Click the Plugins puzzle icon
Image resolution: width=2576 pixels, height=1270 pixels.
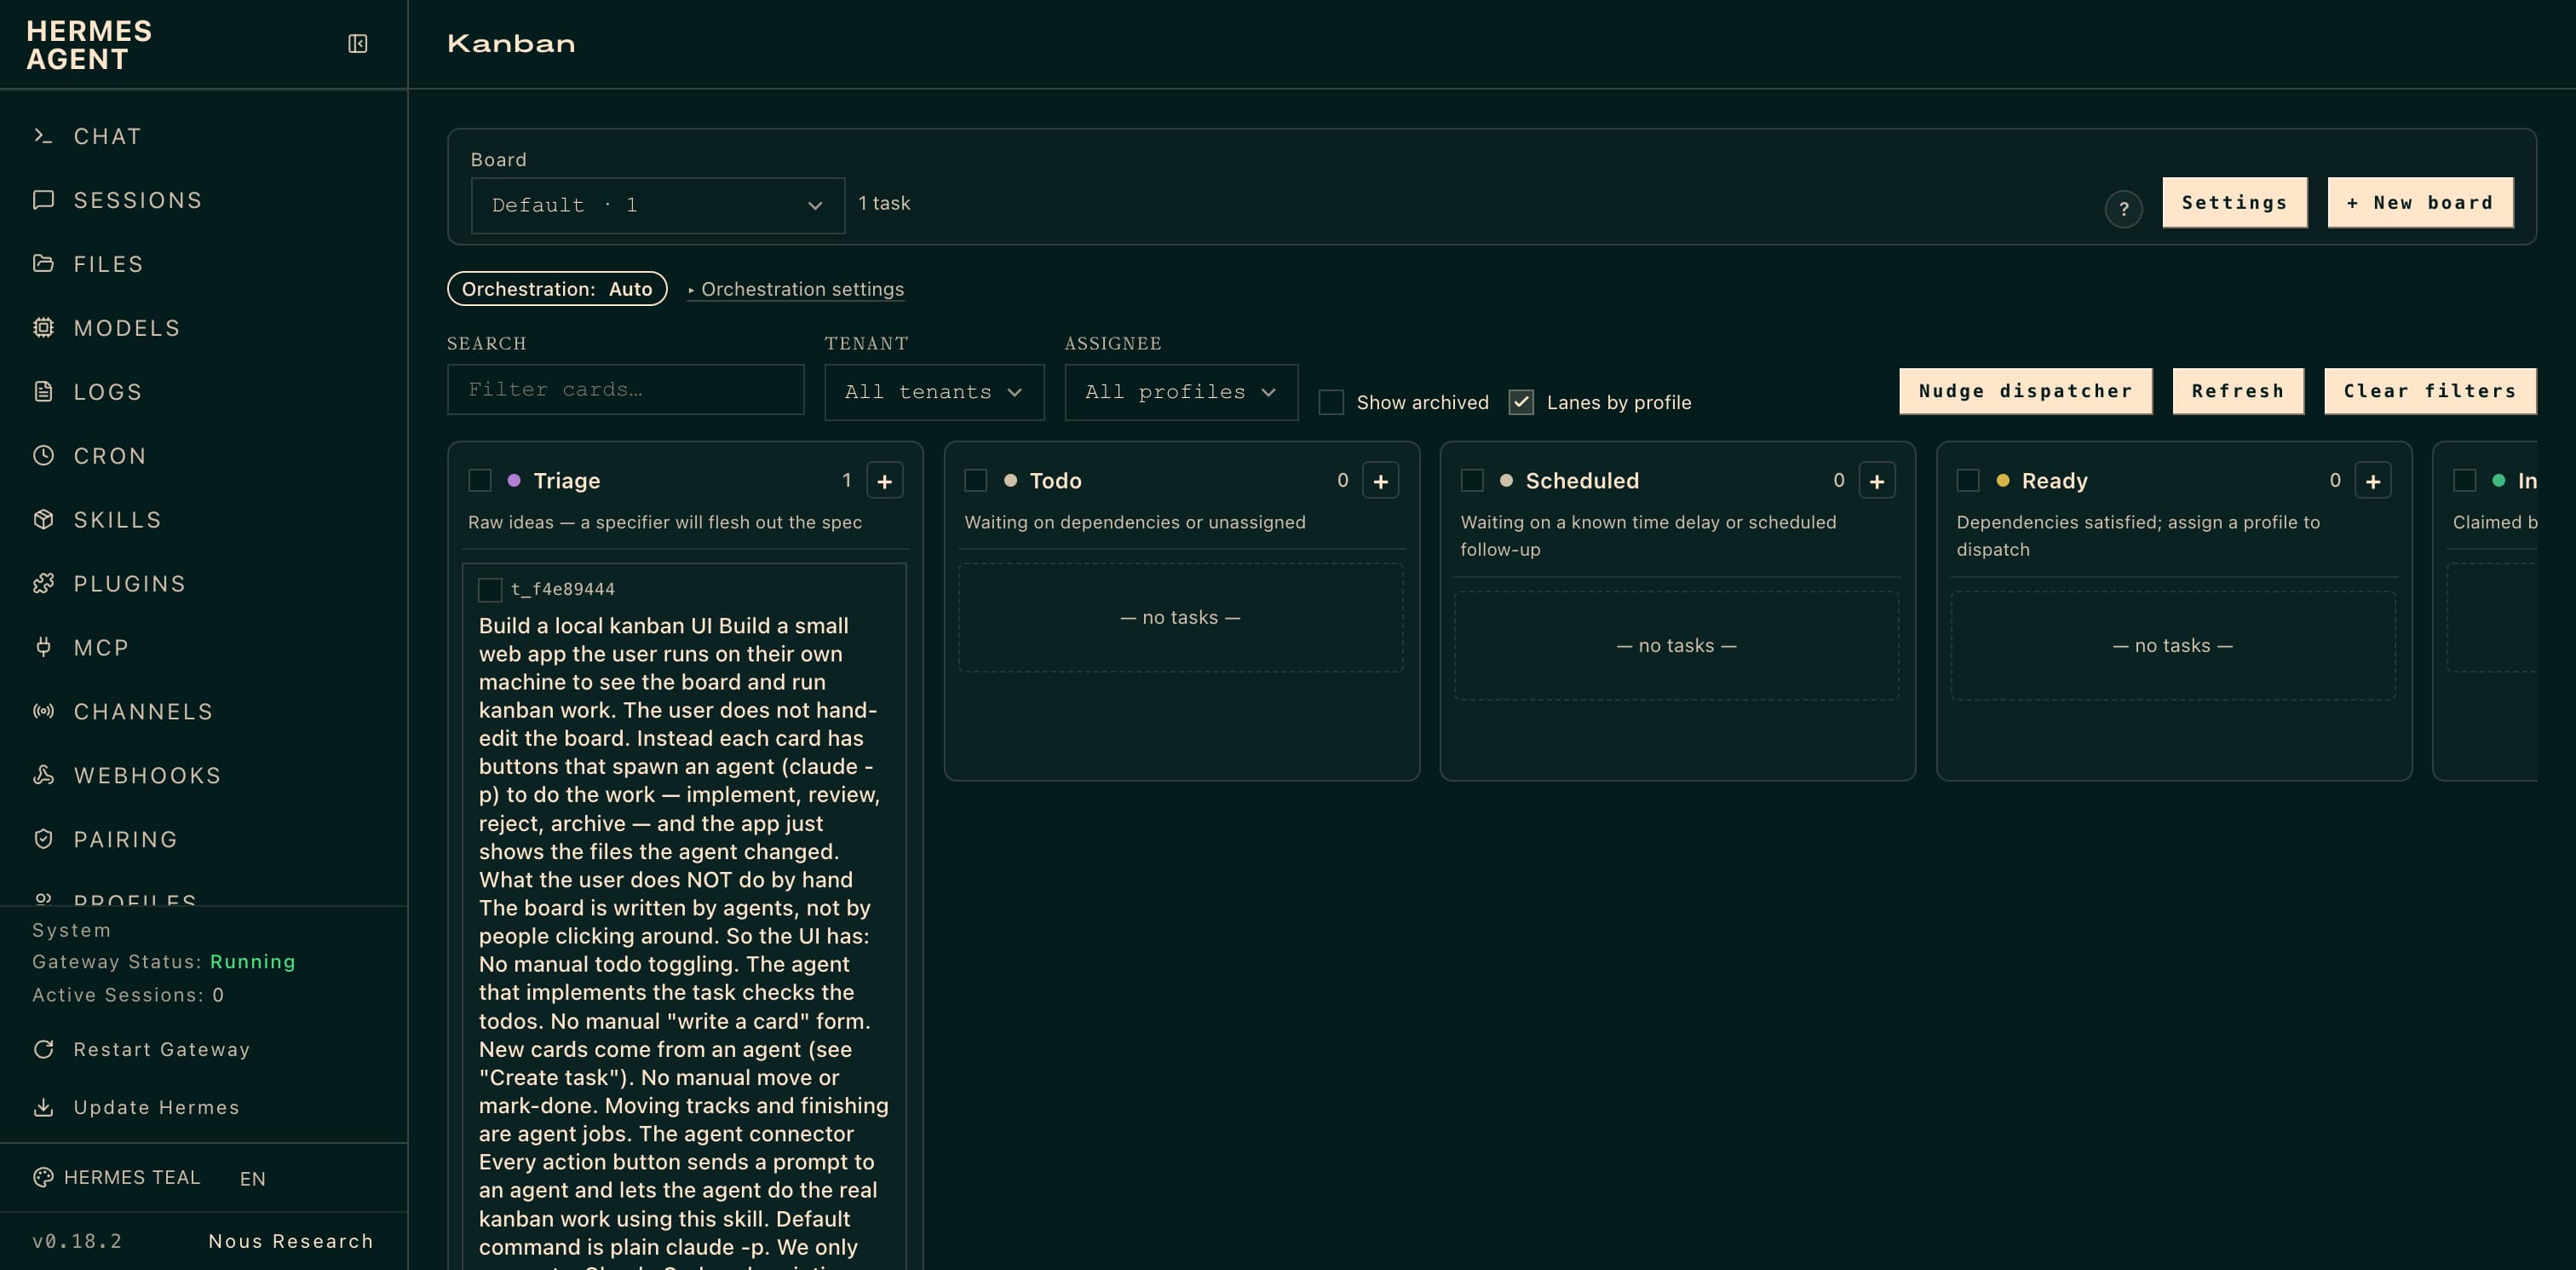point(43,585)
